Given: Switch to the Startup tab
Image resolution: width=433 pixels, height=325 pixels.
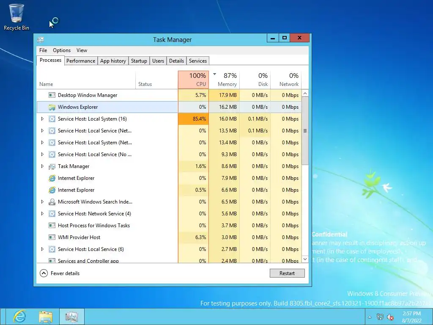Looking at the screenshot, I should click(139, 61).
